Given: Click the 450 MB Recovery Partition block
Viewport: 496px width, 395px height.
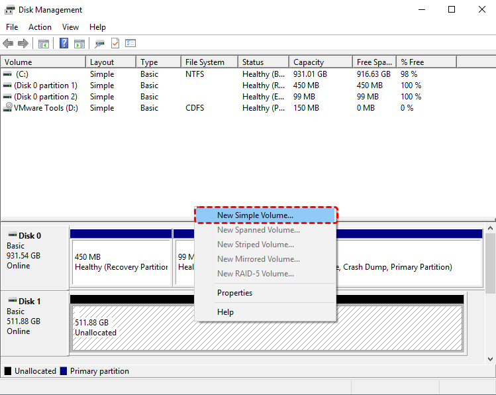Looking at the screenshot, I should pos(121,262).
